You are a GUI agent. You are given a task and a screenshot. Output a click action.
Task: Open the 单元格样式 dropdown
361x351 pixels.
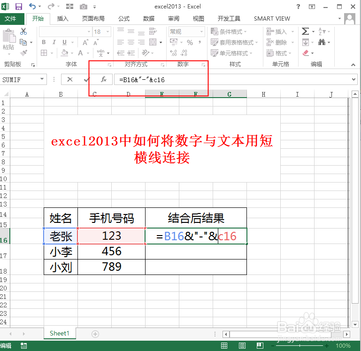231,53
